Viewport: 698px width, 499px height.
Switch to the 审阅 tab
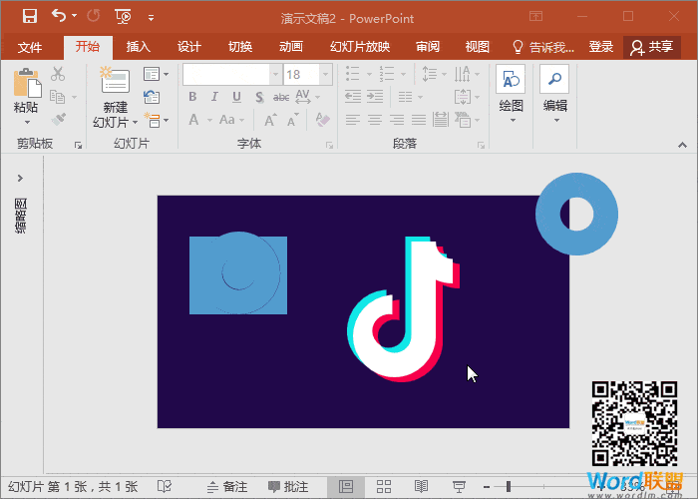click(428, 47)
